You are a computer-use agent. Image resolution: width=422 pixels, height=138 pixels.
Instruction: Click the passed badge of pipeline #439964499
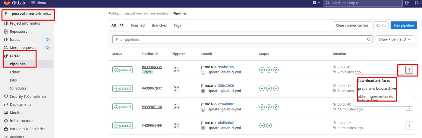coord(122,125)
